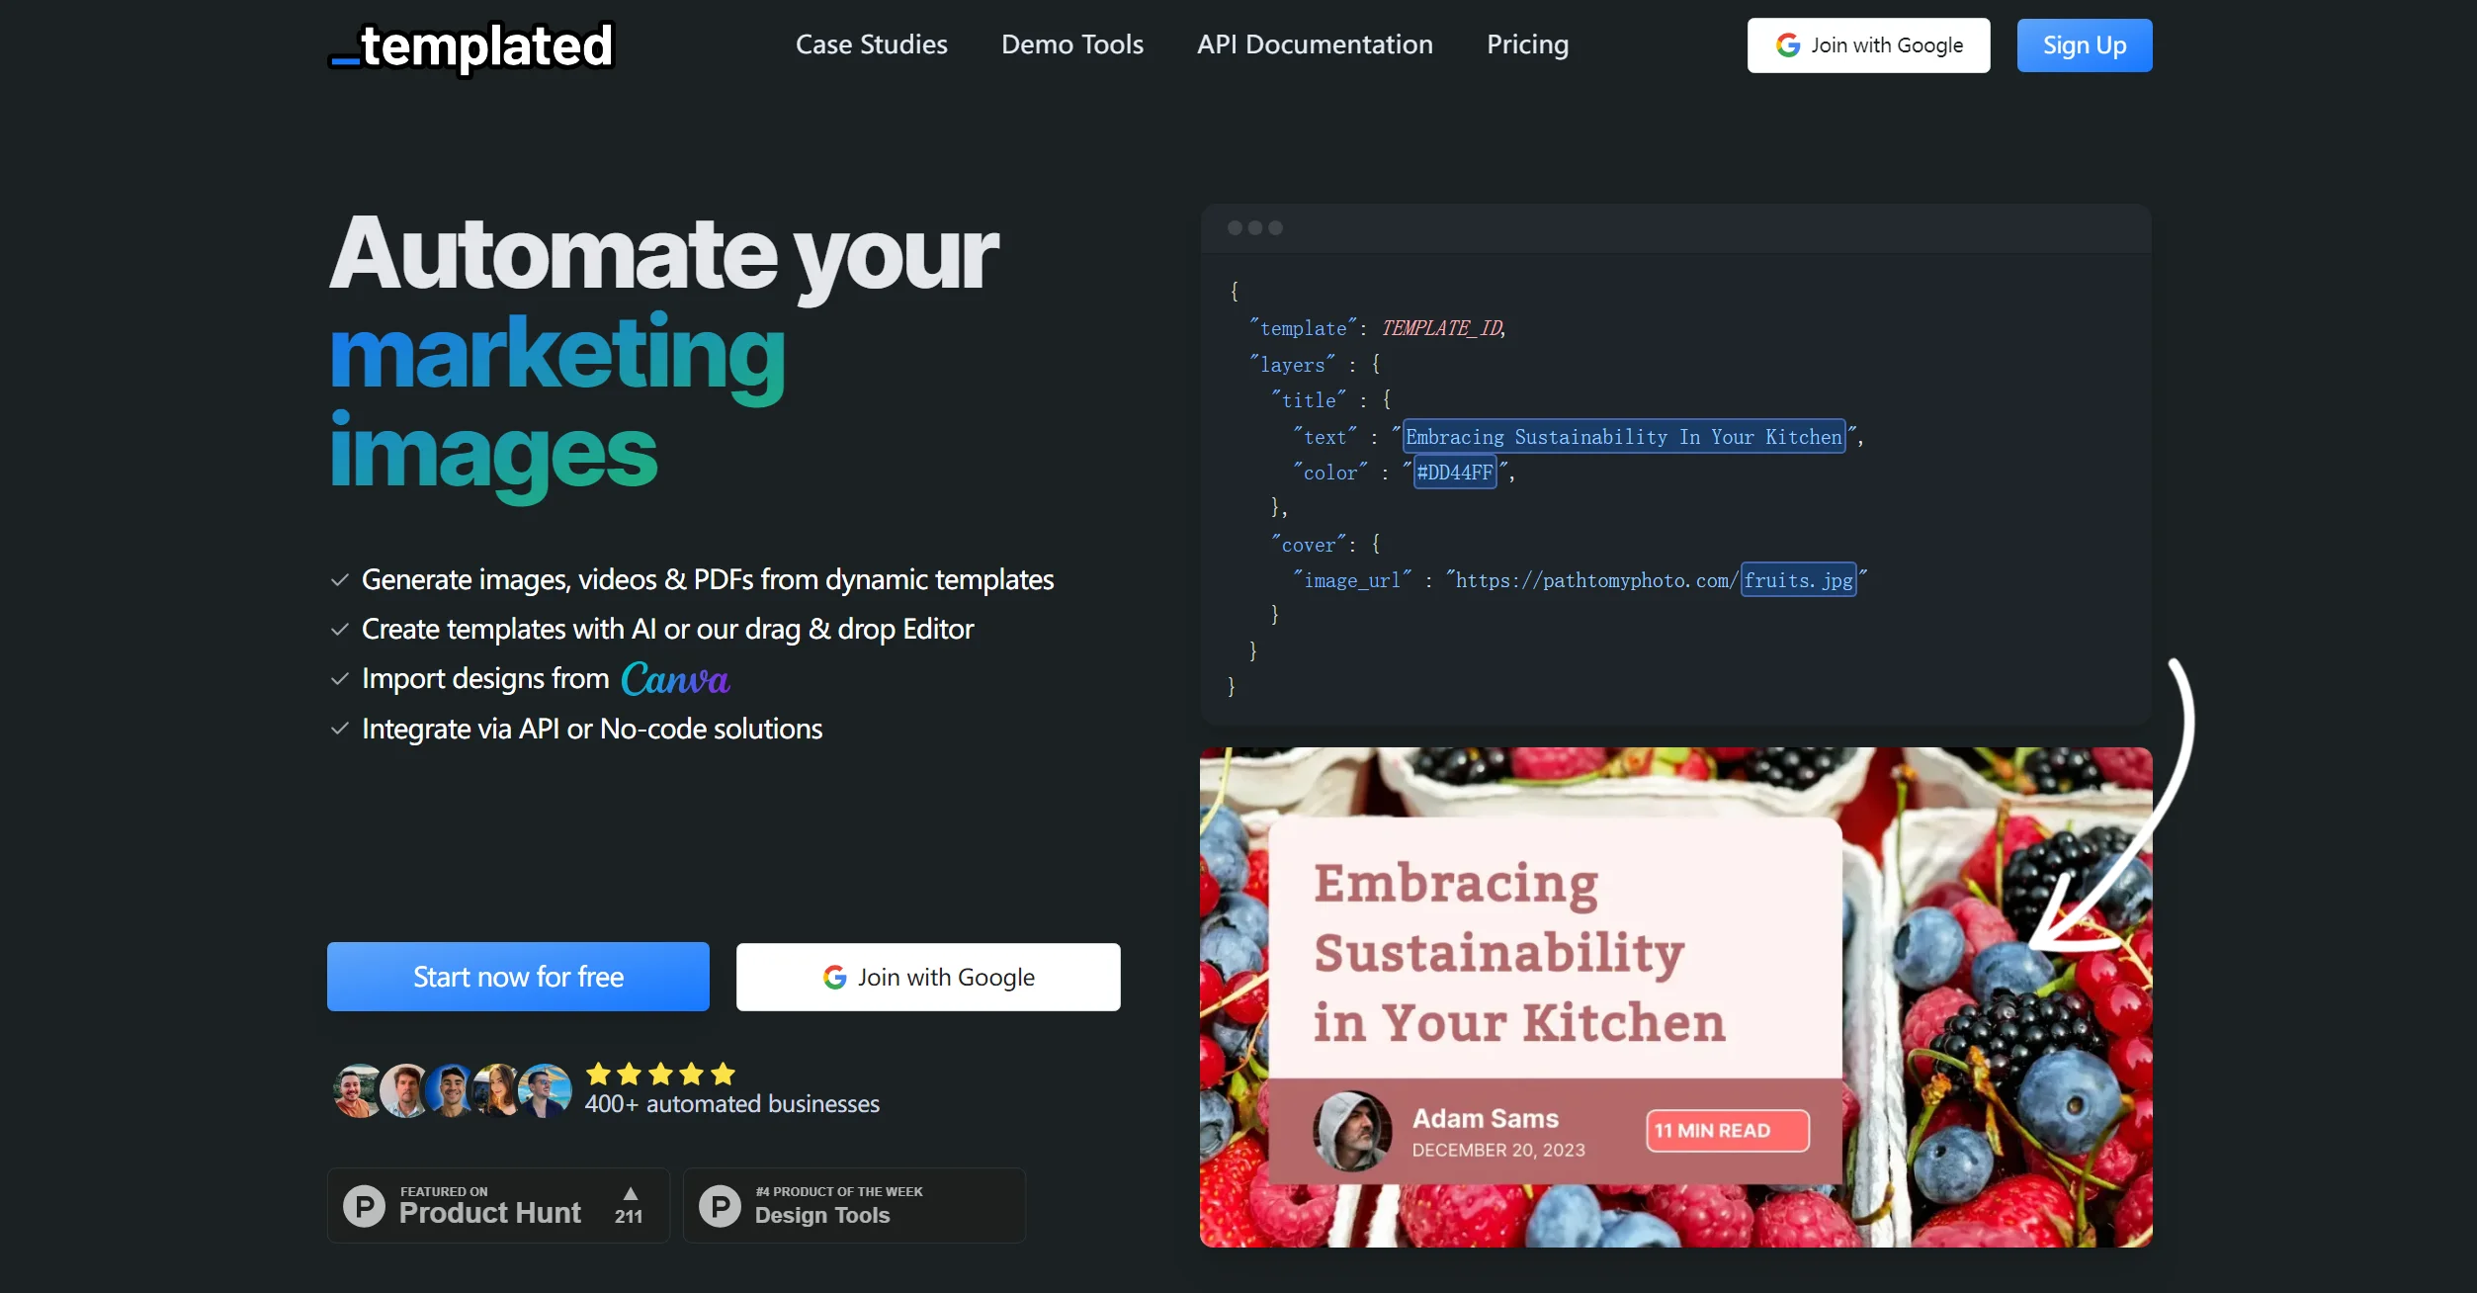2477x1293 pixels.
Task: Click the fruits.jpg highlighted value
Action: [x=1798, y=580]
